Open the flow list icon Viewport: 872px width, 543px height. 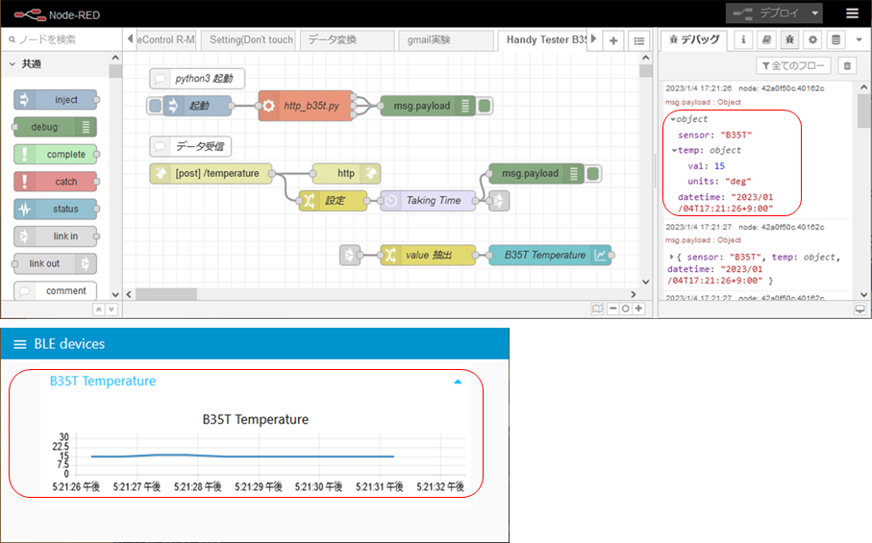(638, 39)
